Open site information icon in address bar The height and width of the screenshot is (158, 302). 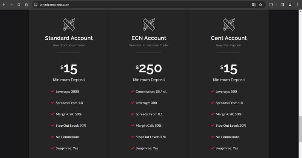[x=35, y=5]
